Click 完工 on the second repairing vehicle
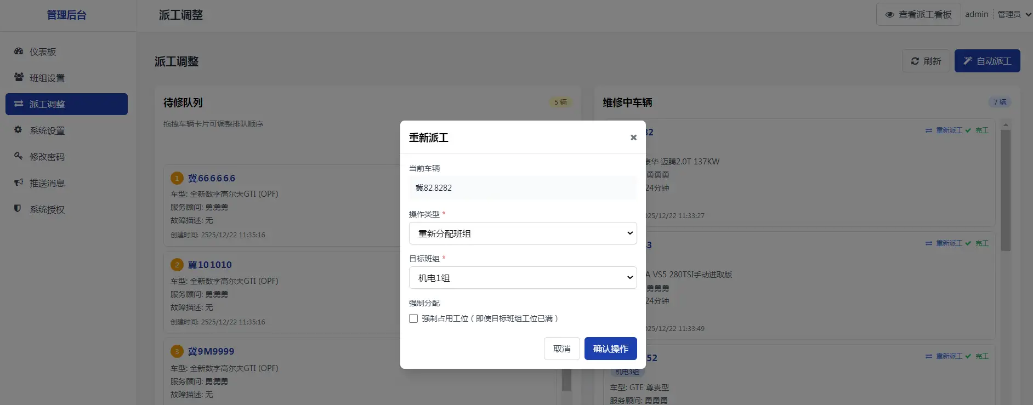Image resolution: width=1033 pixels, height=405 pixels. (x=977, y=243)
